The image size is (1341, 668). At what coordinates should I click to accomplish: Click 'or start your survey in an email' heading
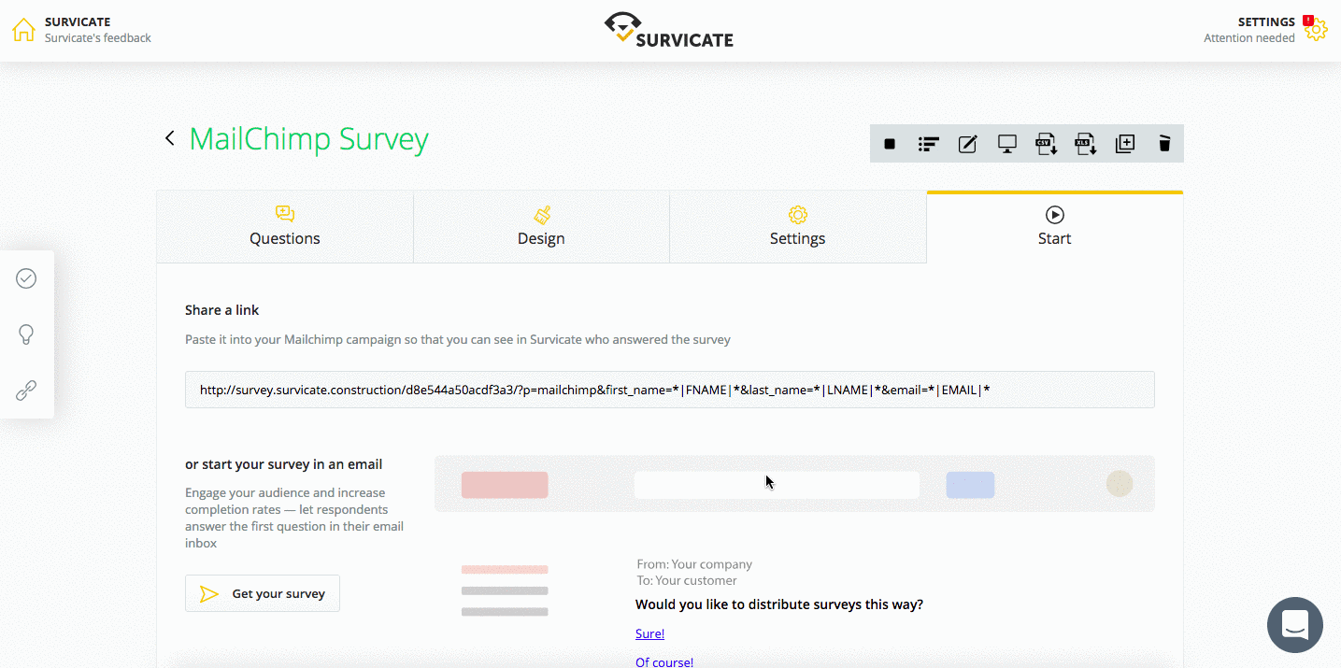click(x=284, y=464)
